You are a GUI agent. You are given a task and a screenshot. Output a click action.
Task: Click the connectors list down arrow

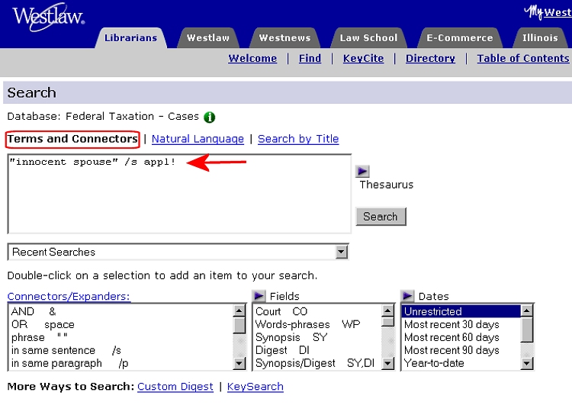(239, 364)
